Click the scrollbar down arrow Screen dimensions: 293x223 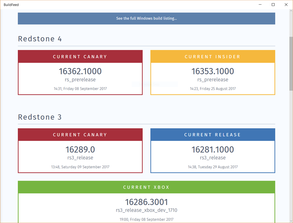(291, 221)
